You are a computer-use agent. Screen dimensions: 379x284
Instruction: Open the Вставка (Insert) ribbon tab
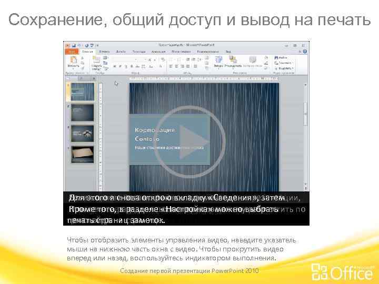[104, 52]
